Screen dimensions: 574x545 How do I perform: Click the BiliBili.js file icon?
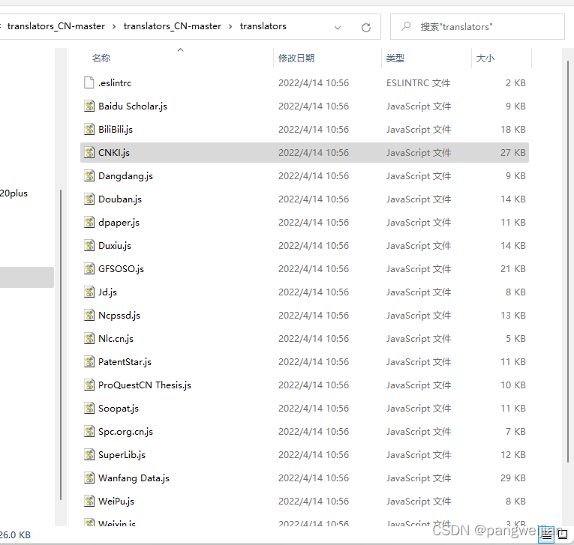89,129
